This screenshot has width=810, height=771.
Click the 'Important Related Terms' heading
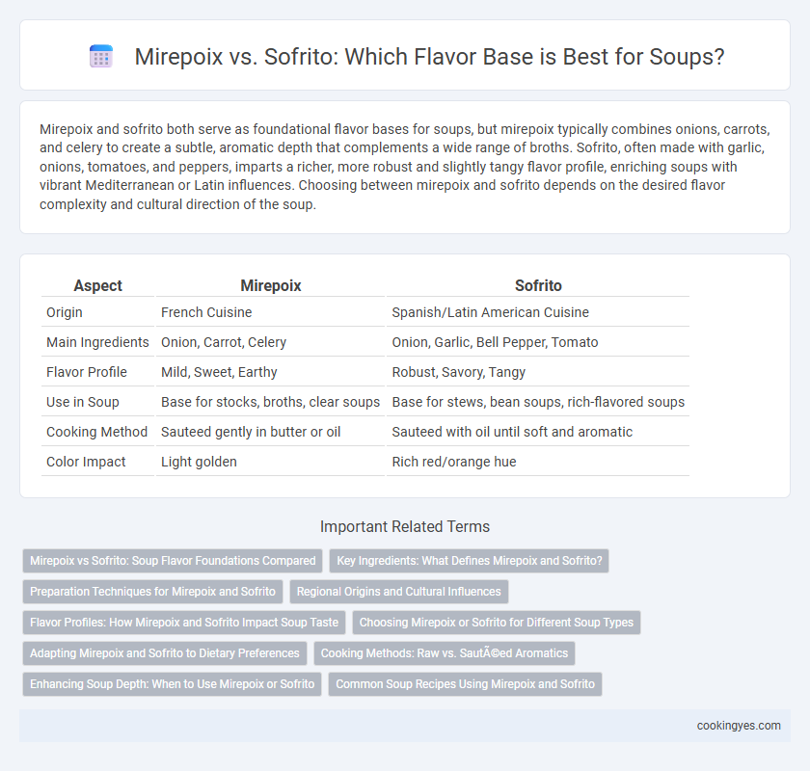click(405, 527)
